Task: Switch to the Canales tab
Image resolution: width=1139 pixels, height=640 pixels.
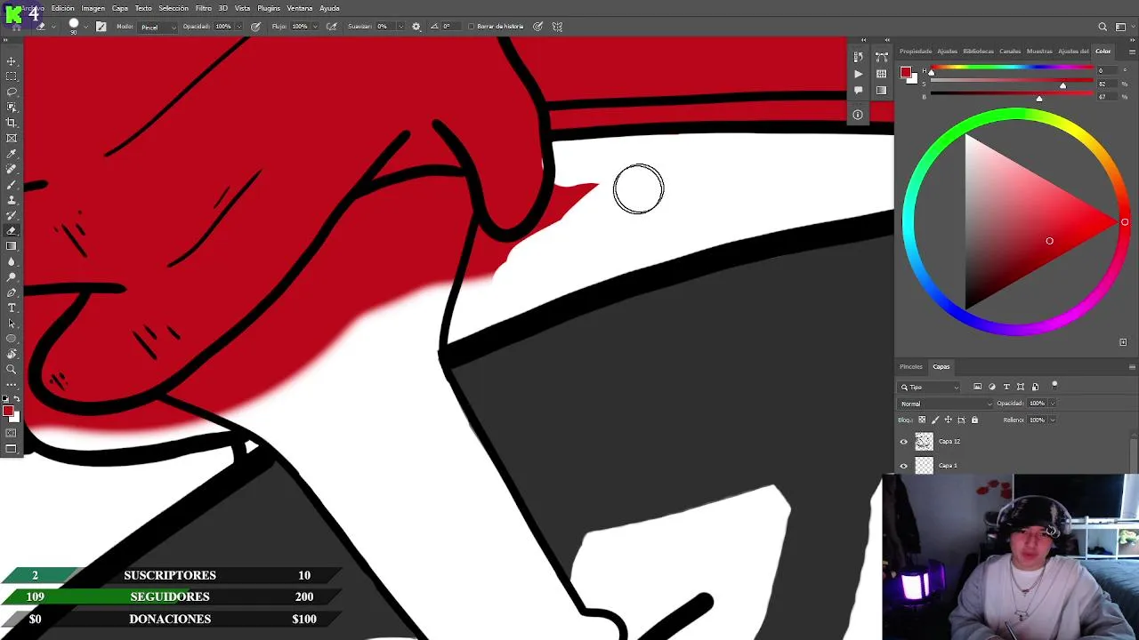Action: pyautogui.click(x=1010, y=52)
